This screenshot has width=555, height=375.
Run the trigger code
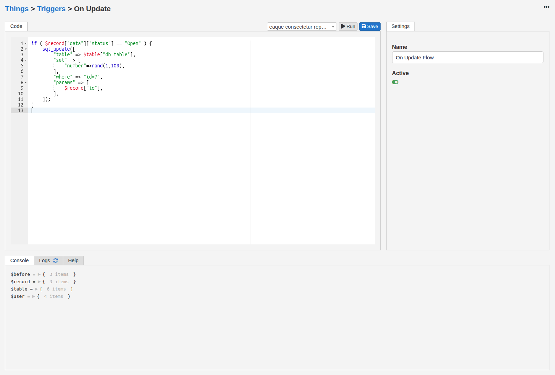[x=348, y=27]
